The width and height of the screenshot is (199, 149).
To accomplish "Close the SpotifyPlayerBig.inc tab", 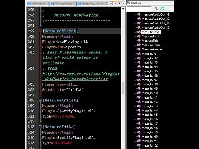I will pos(106,4).
